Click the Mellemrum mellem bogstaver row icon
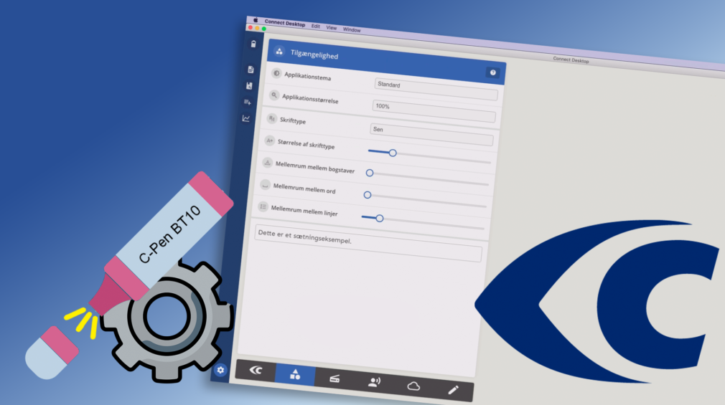This screenshot has height=405, width=725. (x=267, y=163)
